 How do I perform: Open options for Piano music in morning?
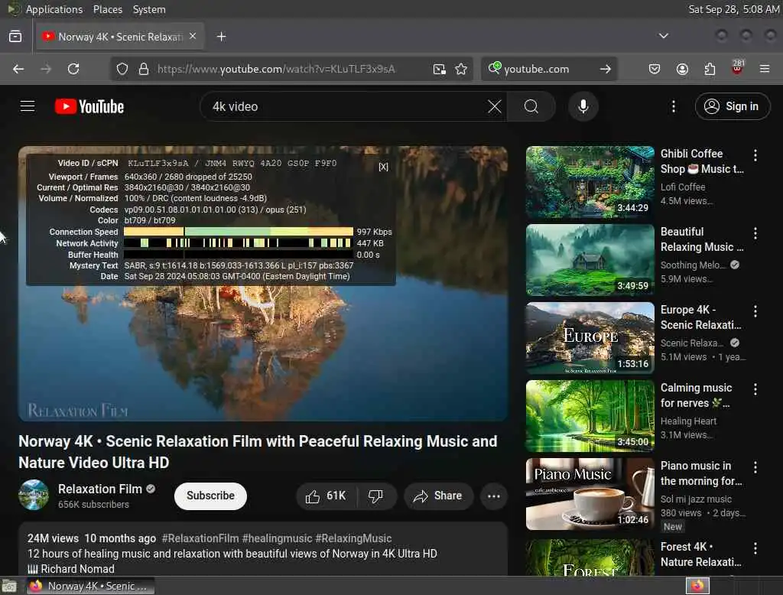tap(755, 467)
